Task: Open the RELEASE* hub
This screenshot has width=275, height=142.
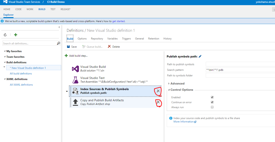Action: click(66, 9)
